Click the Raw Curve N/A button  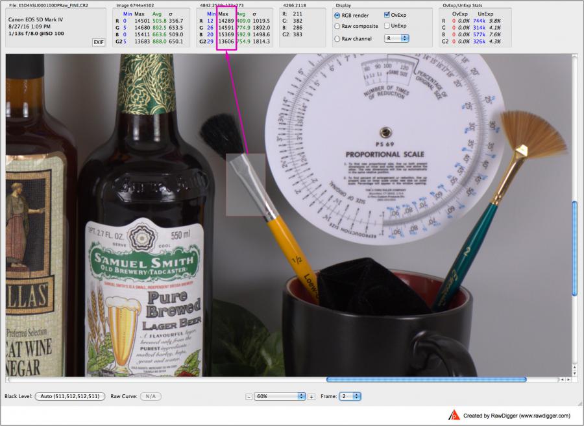click(151, 396)
